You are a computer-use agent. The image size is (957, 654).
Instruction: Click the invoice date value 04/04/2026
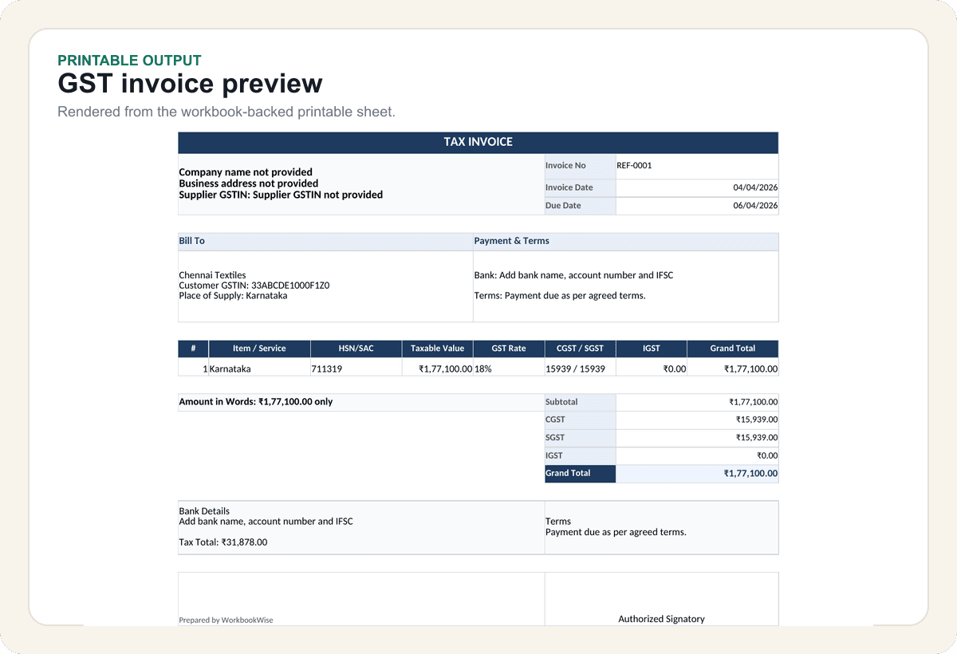(x=755, y=187)
